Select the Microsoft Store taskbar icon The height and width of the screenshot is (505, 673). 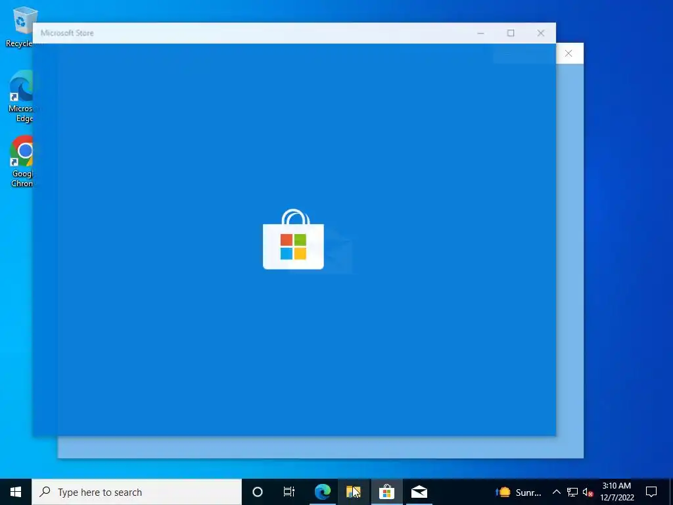pyautogui.click(x=386, y=492)
